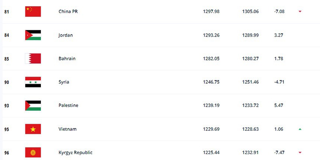
Task: Open the Syria team link
Action: click(64, 82)
